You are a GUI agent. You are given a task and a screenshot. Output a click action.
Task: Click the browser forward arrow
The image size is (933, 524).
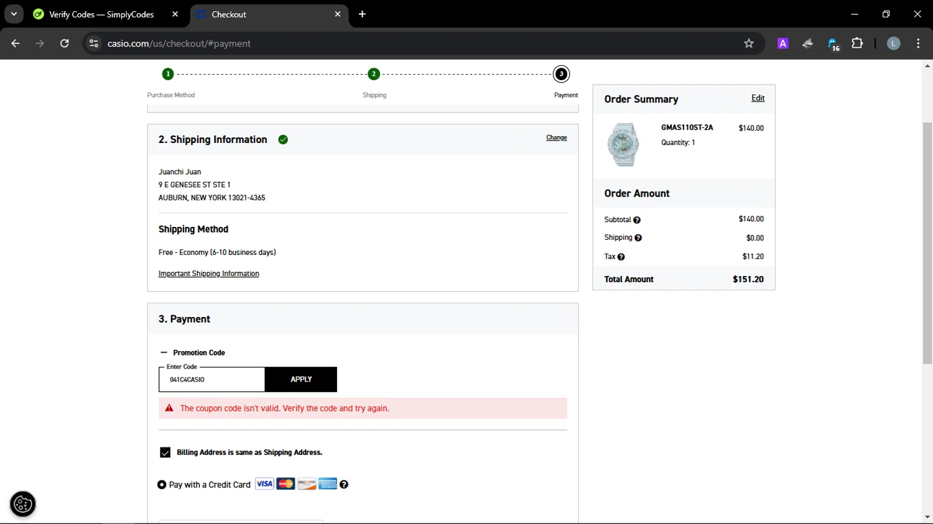40,44
